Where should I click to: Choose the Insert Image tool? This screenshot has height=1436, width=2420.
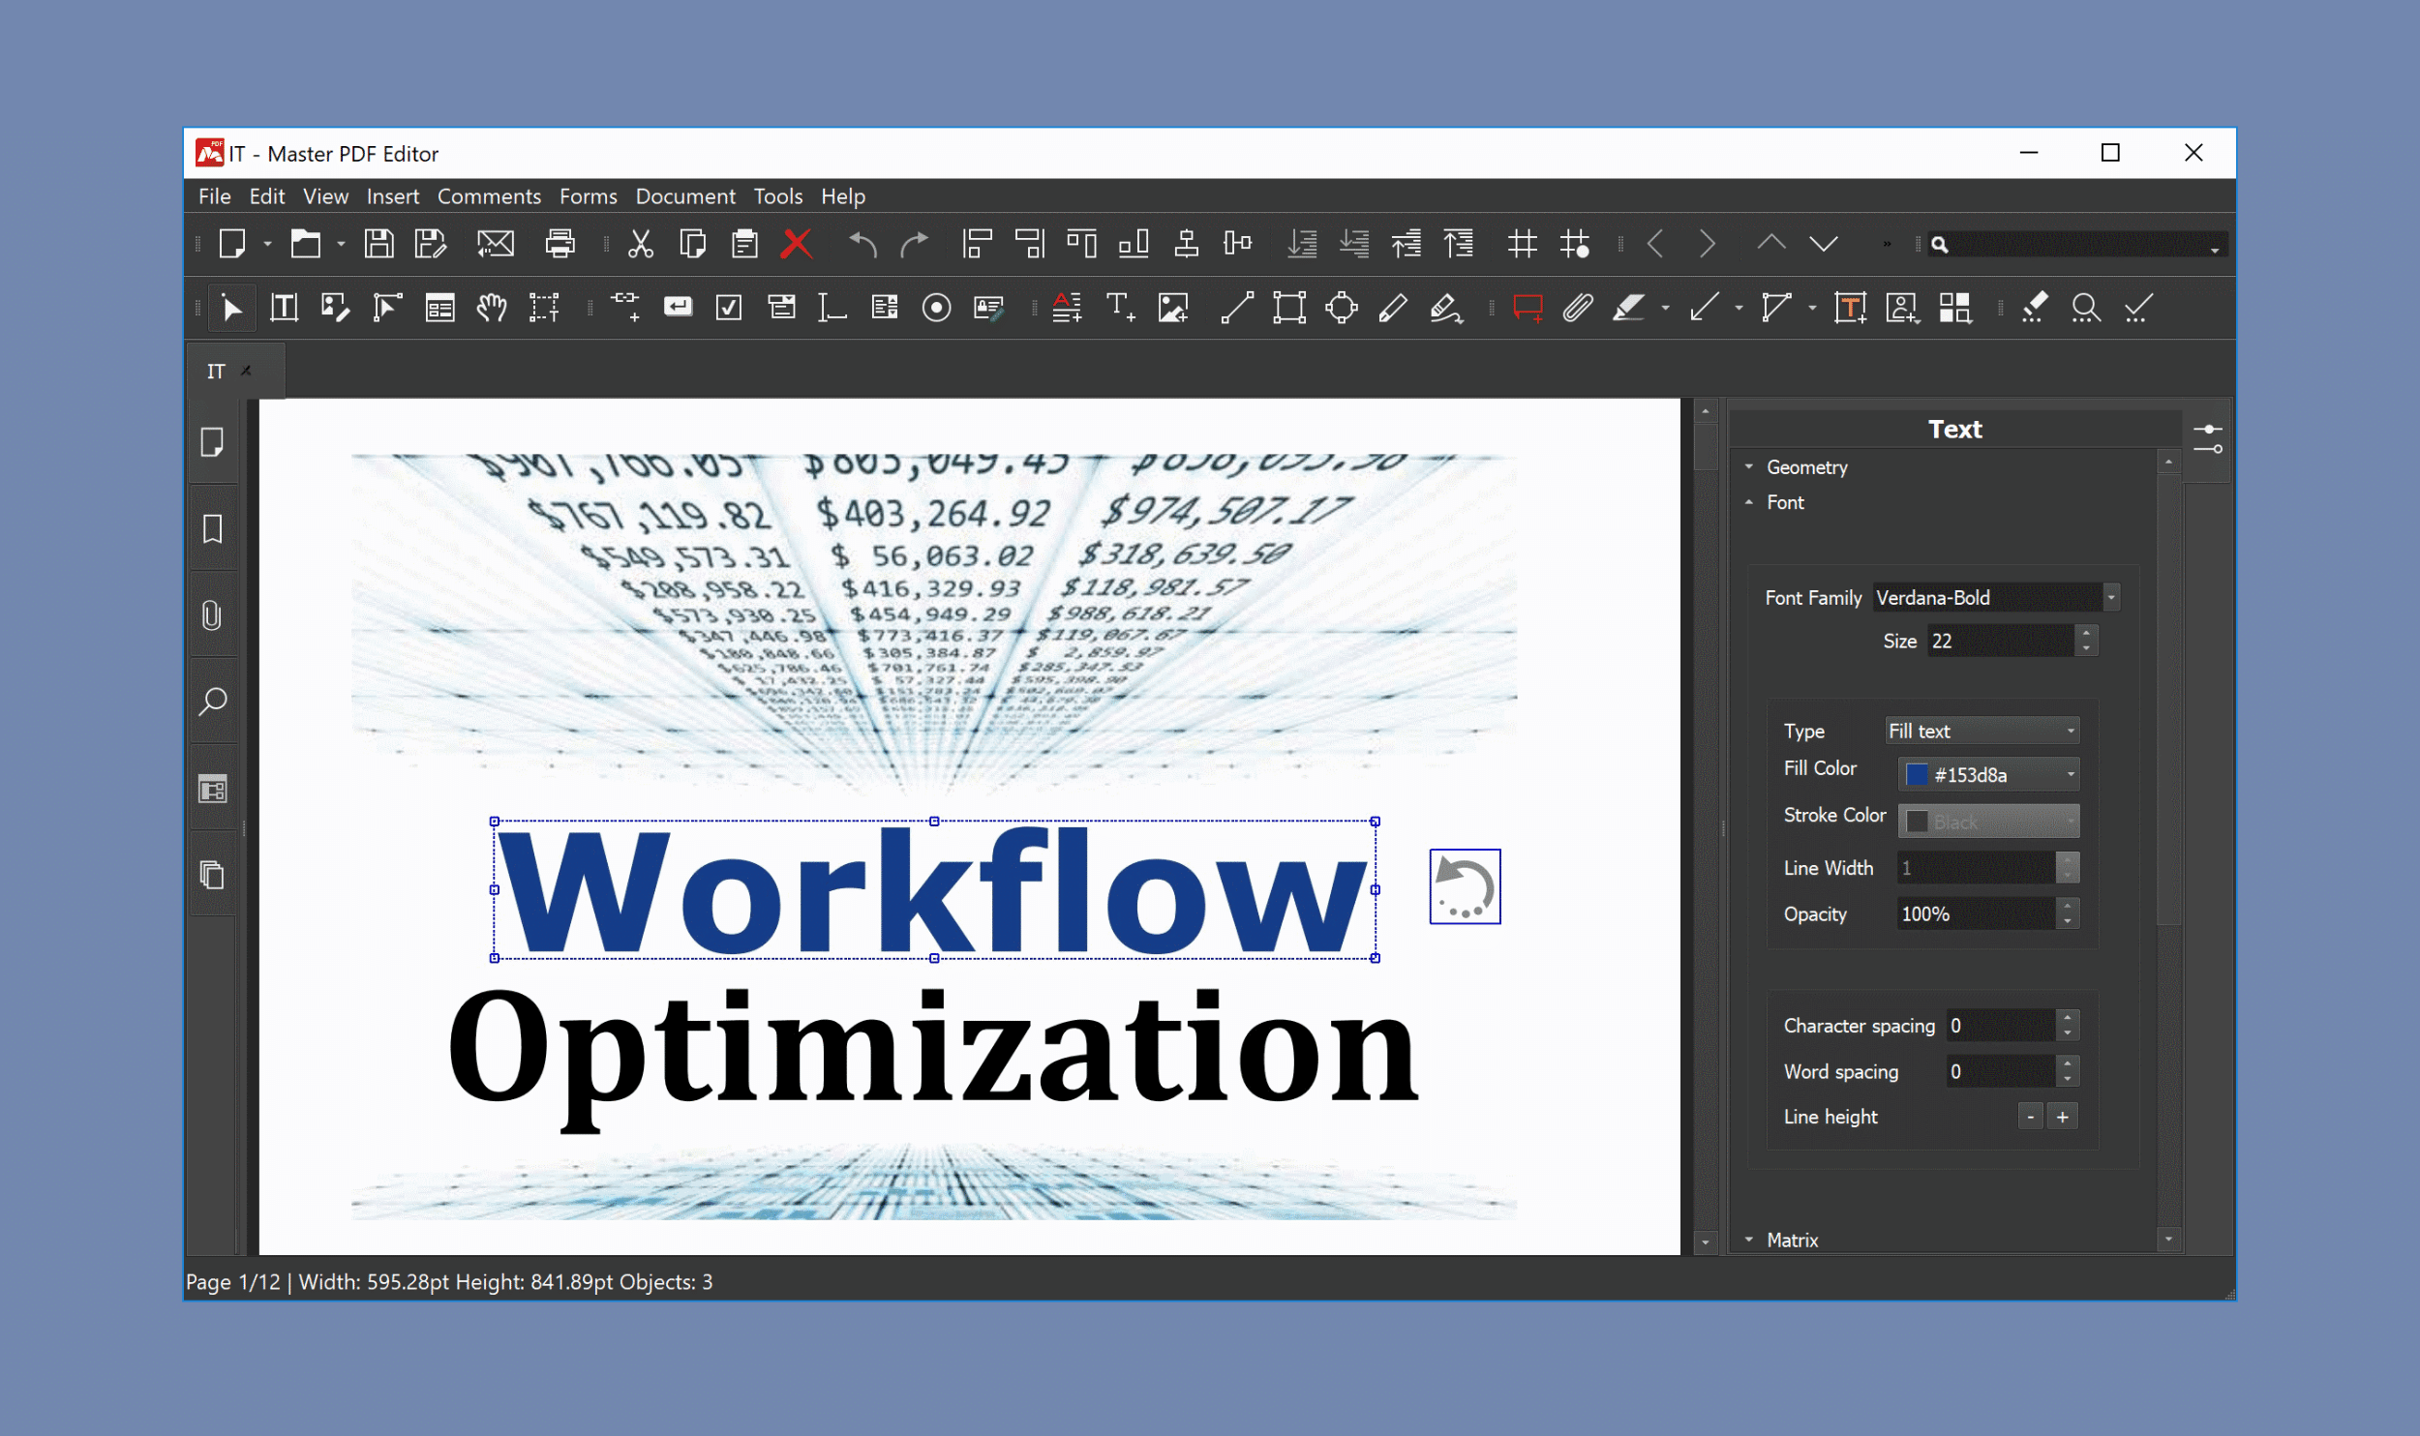pyautogui.click(x=1173, y=309)
